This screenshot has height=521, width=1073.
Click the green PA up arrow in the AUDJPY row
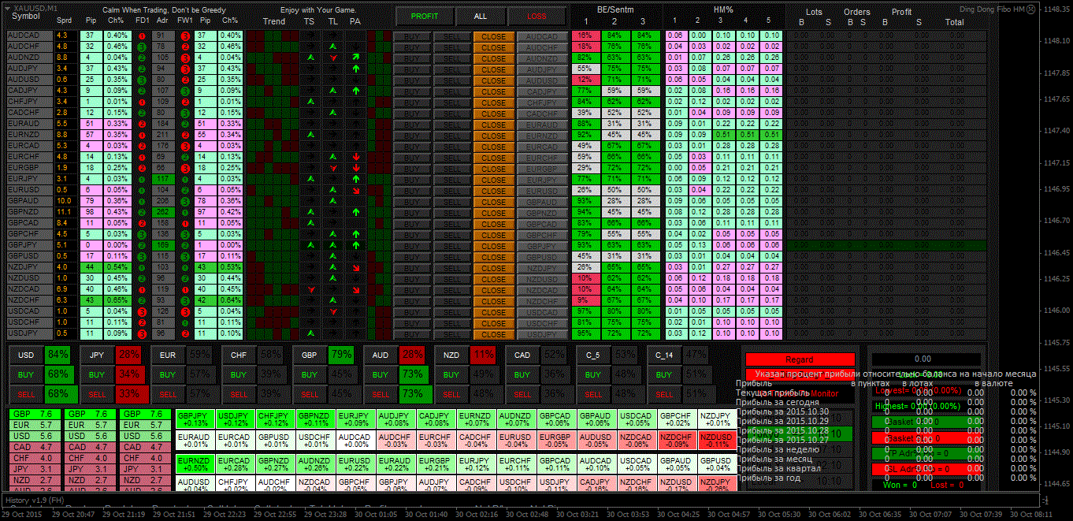click(356, 69)
